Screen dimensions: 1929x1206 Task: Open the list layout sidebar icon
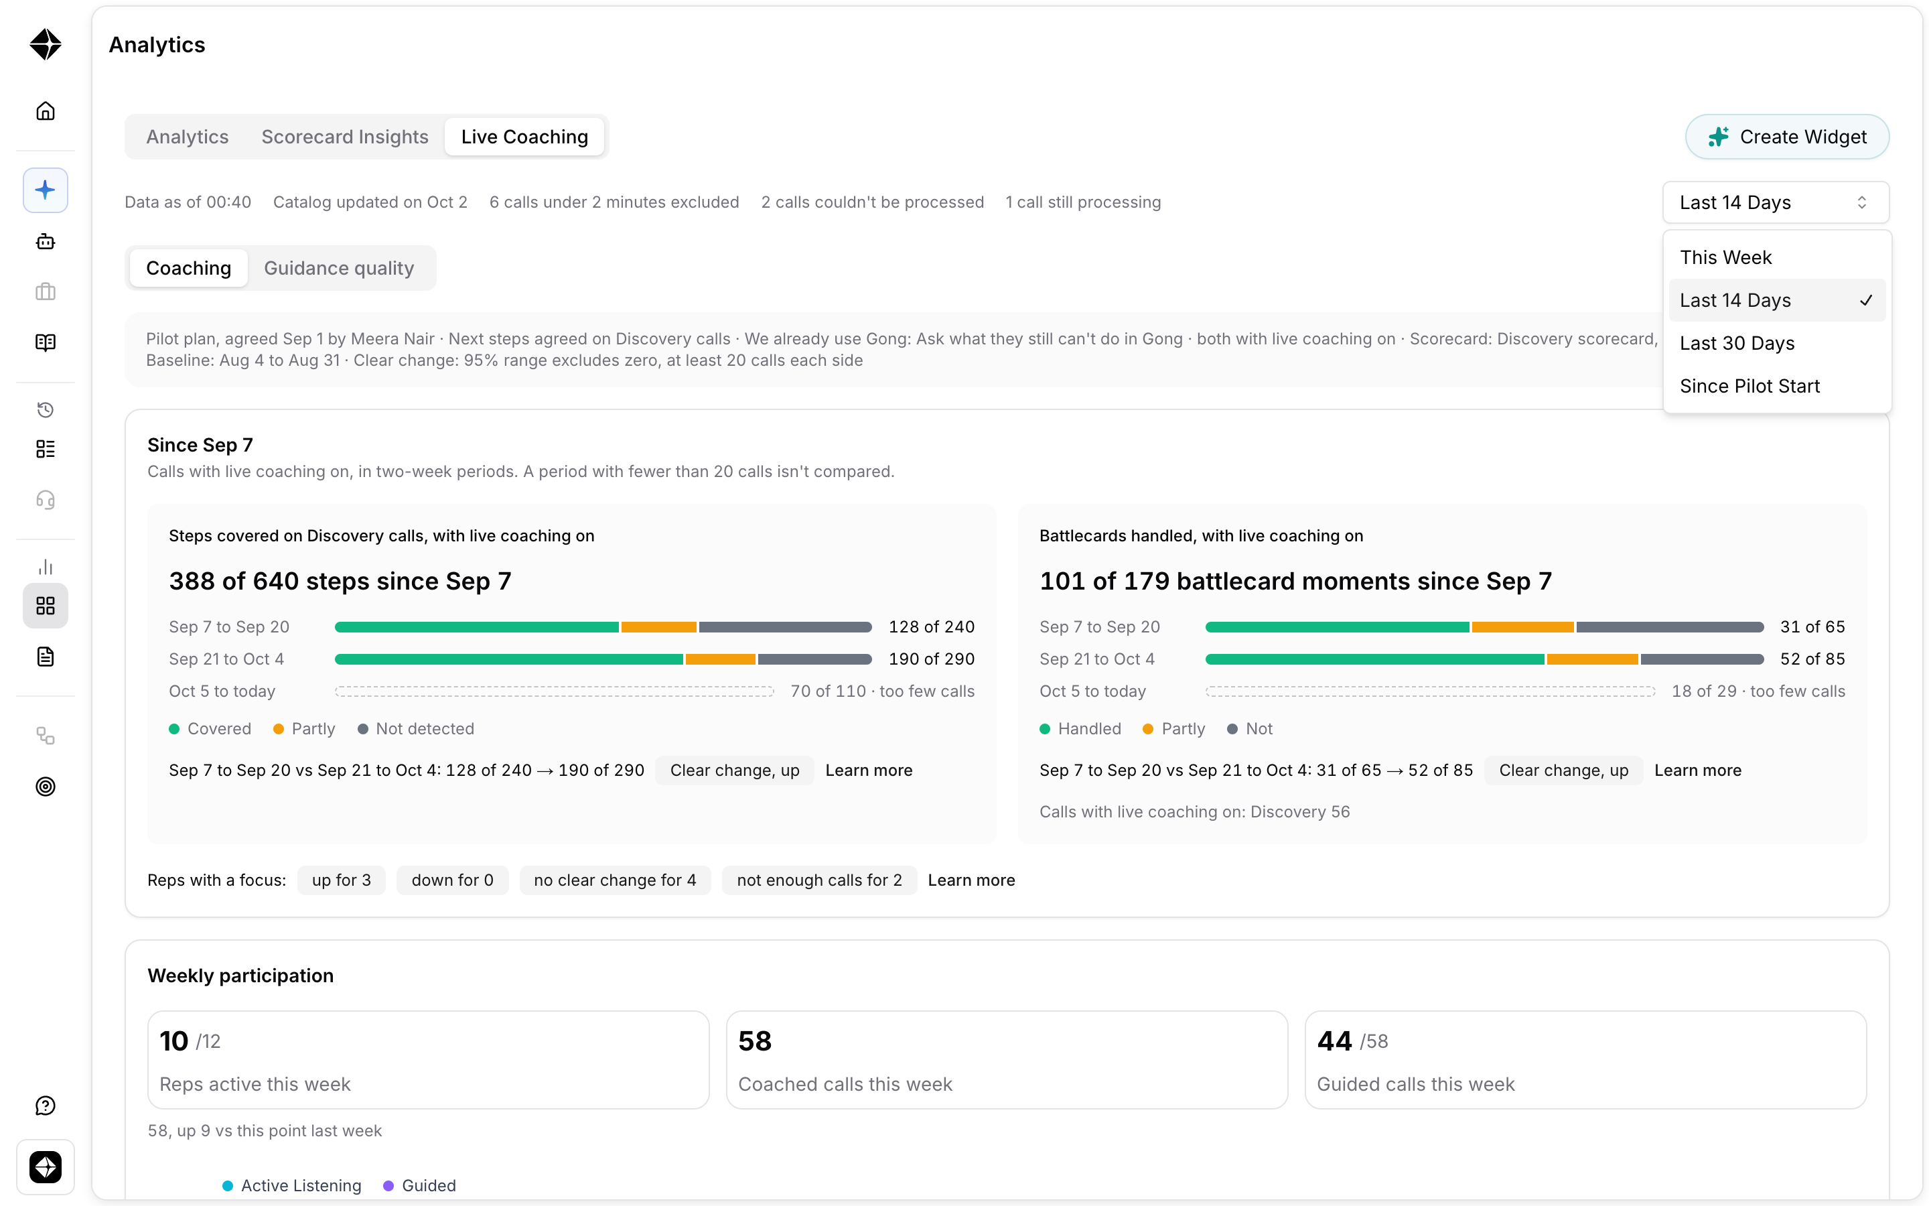(46, 449)
